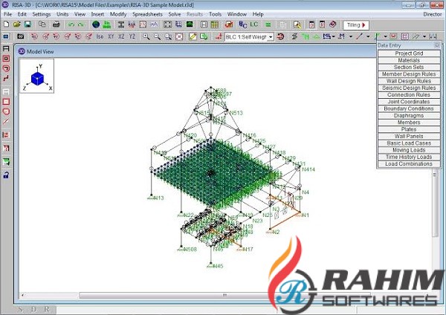This screenshot has height=315, width=446.
Task: Solve the model with equals icon
Action: tap(268, 25)
